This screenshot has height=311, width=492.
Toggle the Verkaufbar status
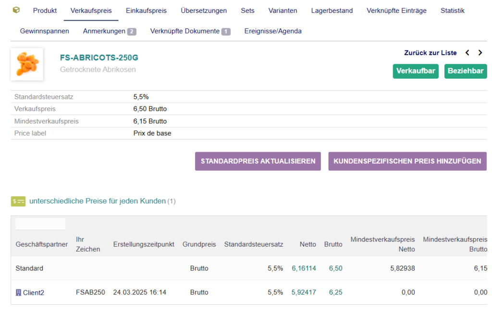pyautogui.click(x=415, y=71)
